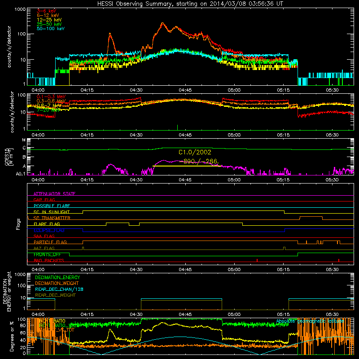This screenshot has width=359, height=359.
Task: Click the -800./-286. flare position text
Action: click(x=199, y=162)
